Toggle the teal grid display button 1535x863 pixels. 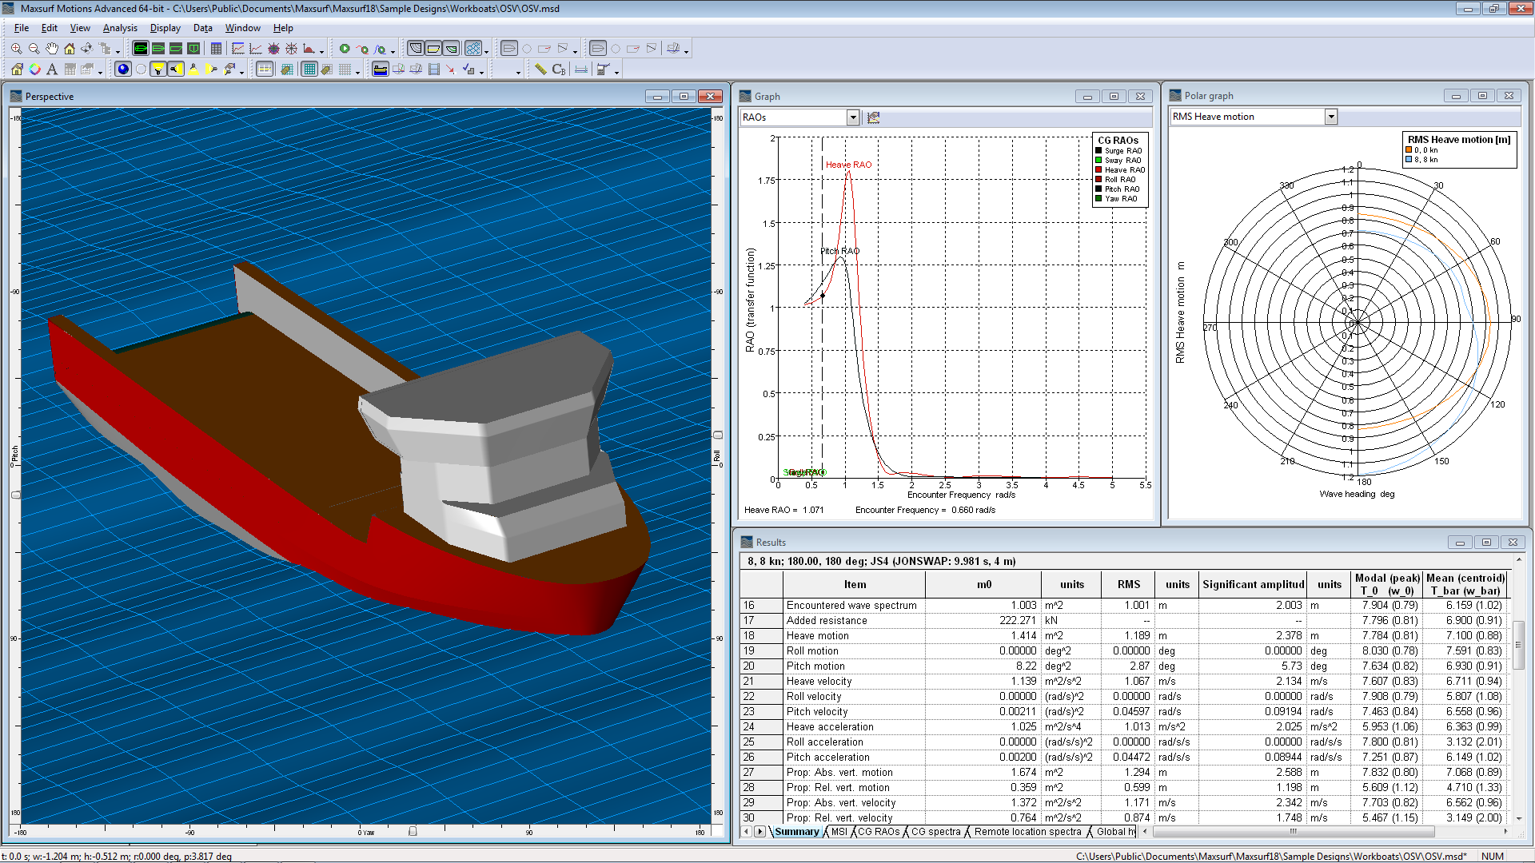[x=309, y=70]
